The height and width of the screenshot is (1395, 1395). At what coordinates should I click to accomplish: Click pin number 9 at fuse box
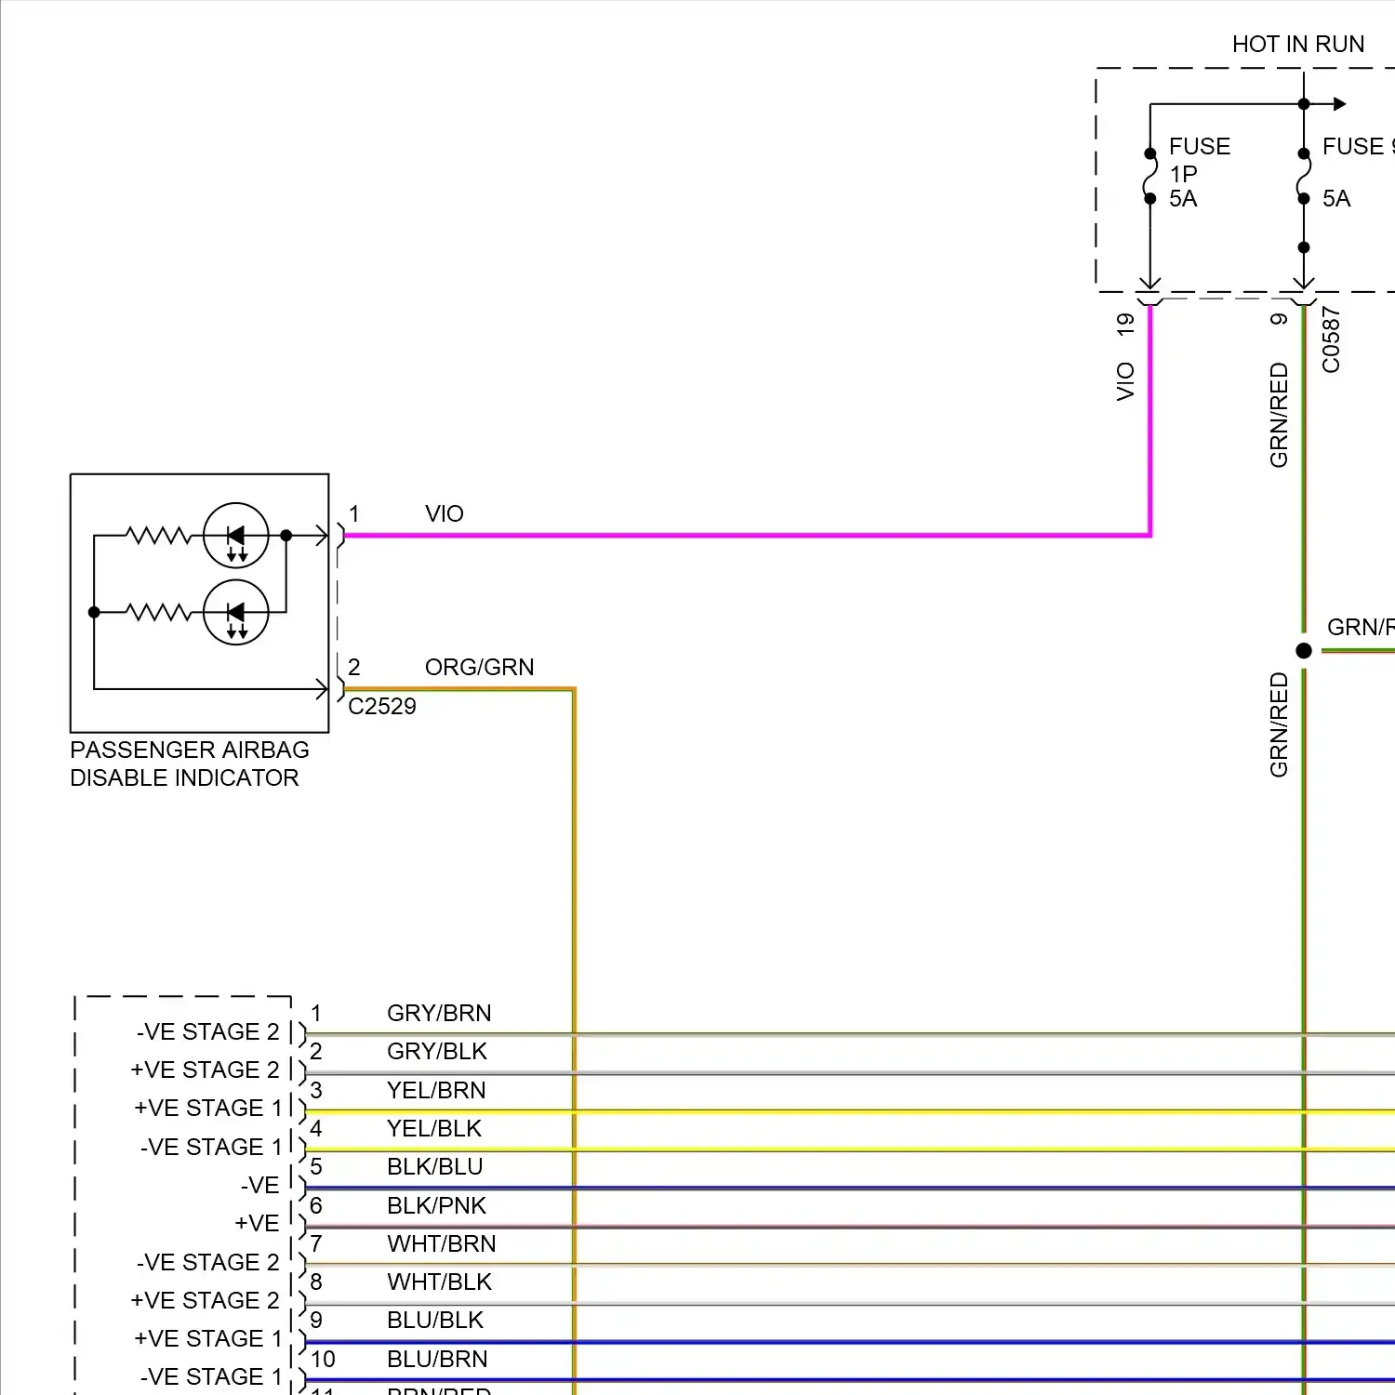coord(1279,319)
